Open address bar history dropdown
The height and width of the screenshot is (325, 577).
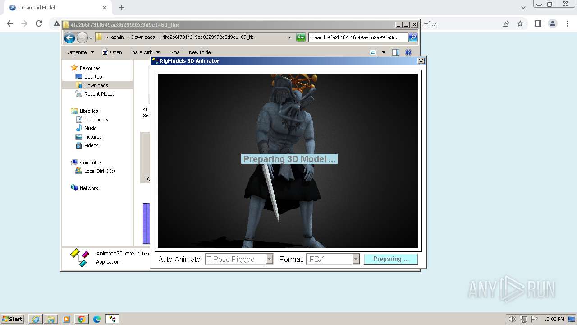(x=289, y=37)
